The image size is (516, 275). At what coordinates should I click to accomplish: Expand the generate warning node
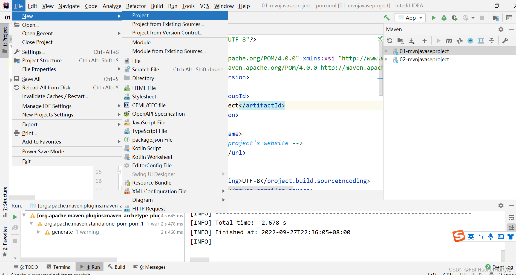pos(39,232)
